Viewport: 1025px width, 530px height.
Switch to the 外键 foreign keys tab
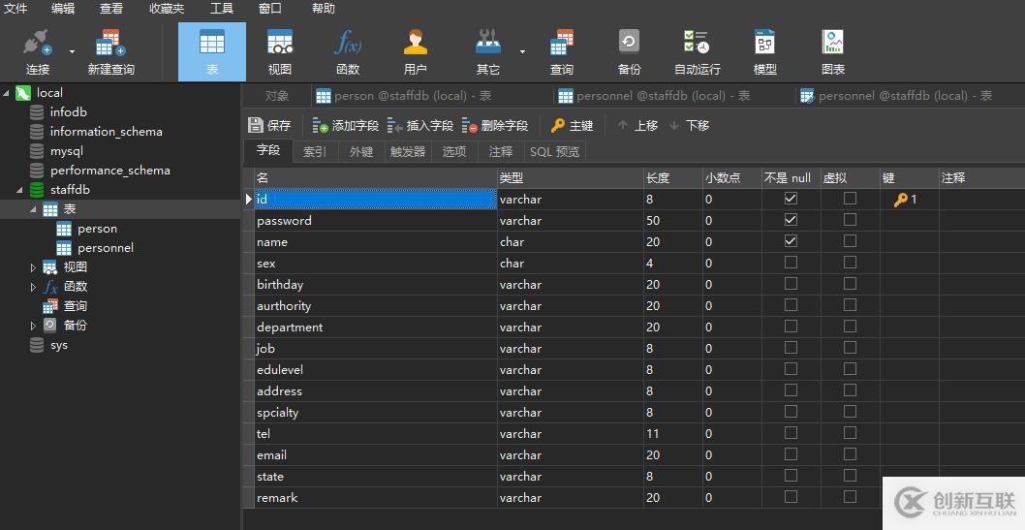pos(360,151)
